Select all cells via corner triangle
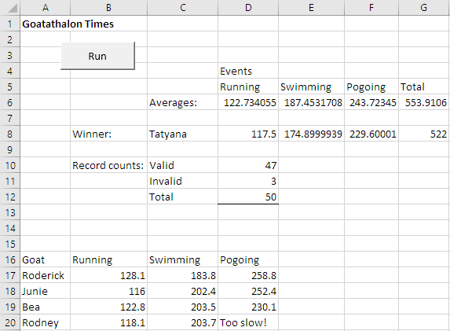450x331 pixels. [x=10, y=8]
